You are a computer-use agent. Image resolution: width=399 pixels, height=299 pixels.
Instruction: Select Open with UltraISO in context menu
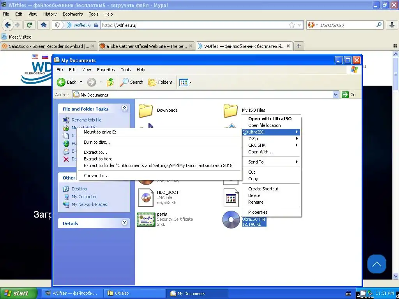click(271, 119)
